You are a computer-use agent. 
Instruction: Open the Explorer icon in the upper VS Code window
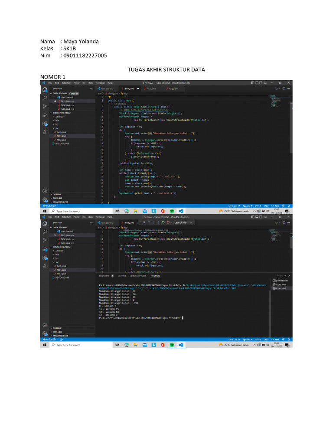point(45,89)
